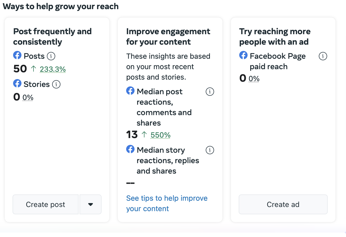Click the 550% median reactions change value
The width and height of the screenshot is (346, 237).
(x=160, y=135)
